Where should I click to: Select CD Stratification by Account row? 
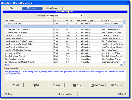point(64,32)
